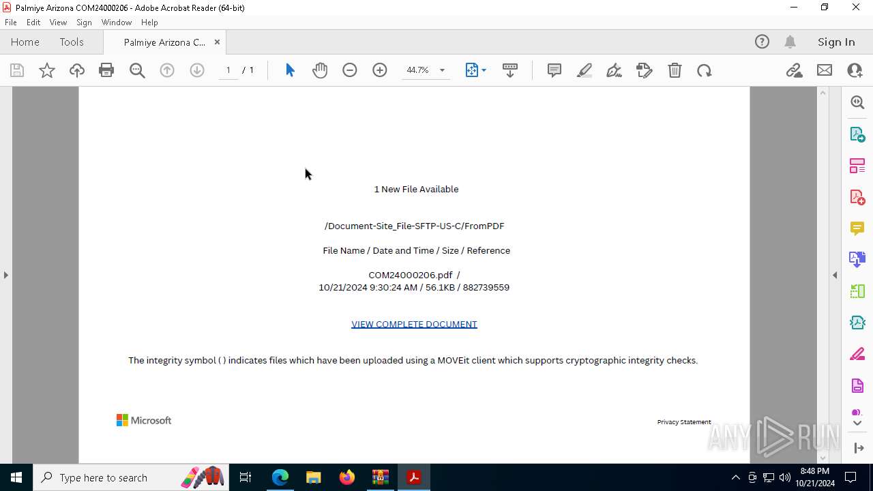Send the file by email

(x=825, y=70)
